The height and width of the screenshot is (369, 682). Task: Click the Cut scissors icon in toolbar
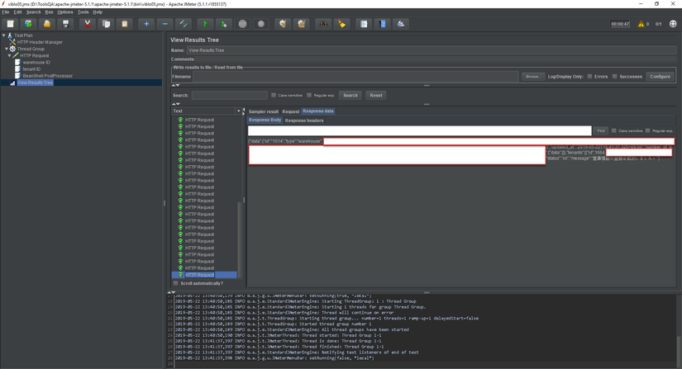(x=87, y=24)
